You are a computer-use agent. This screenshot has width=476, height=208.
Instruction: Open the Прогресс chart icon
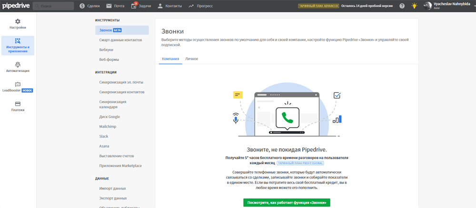coord(191,6)
